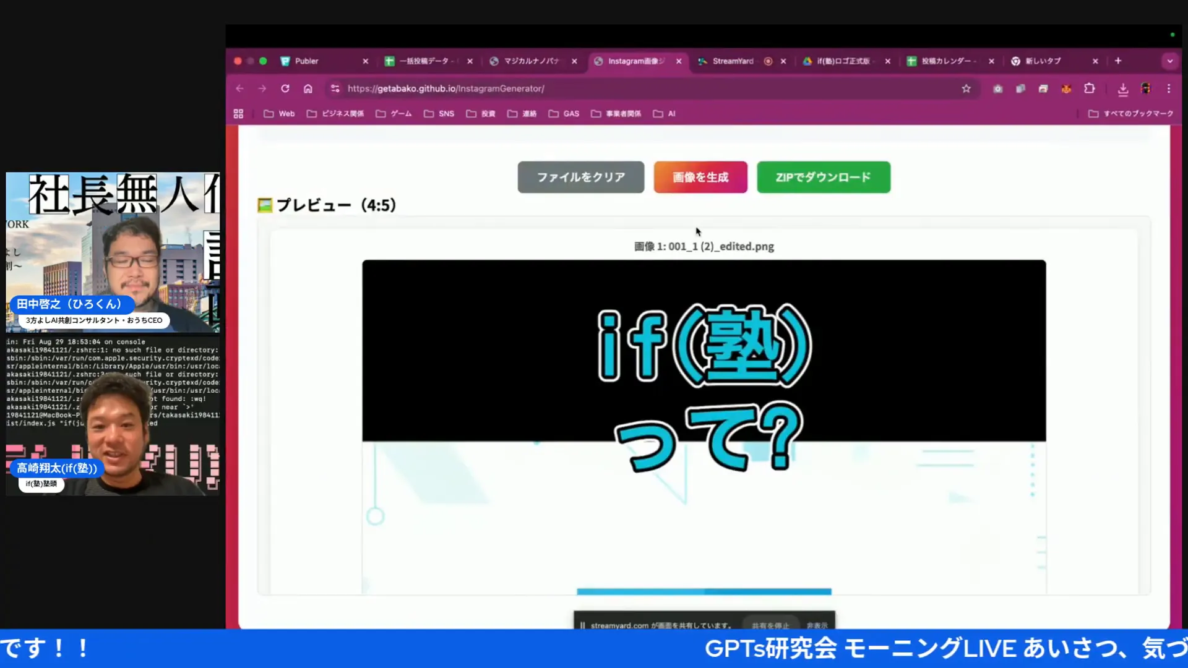Reload the page with the refresh icon
1188x668 pixels.
pos(285,88)
